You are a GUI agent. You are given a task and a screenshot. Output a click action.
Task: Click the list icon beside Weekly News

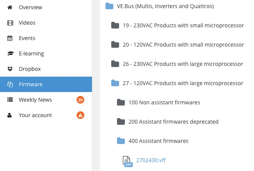tap(10, 99)
